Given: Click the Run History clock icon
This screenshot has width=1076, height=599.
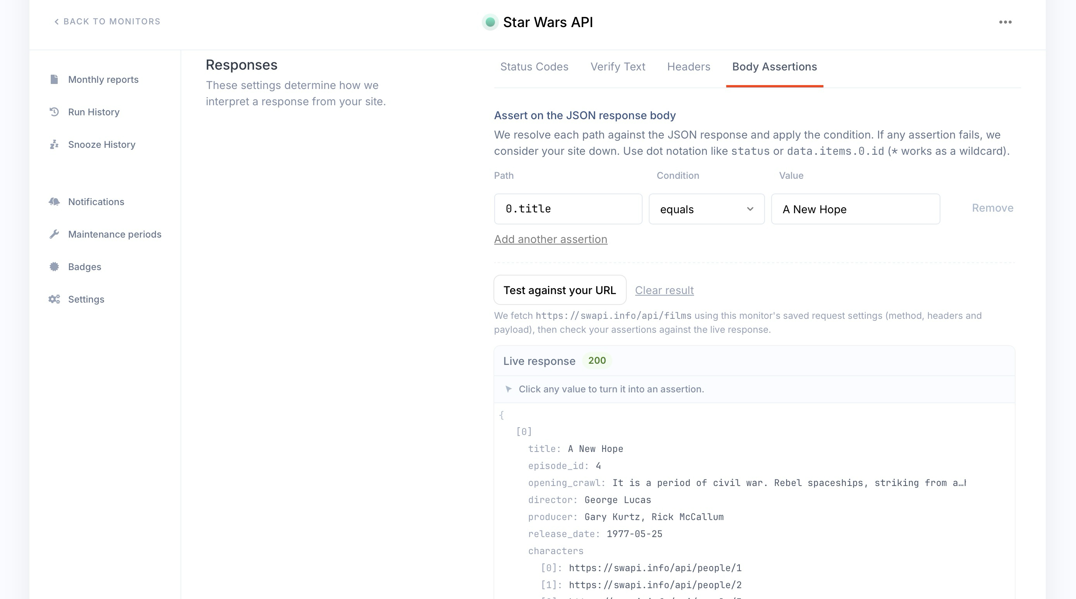Looking at the screenshot, I should click(54, 112).
